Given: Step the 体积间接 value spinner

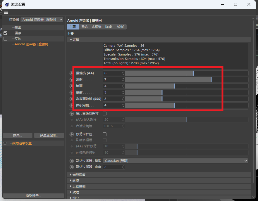Looking at the screenshot, I should (x=123, y=105).
